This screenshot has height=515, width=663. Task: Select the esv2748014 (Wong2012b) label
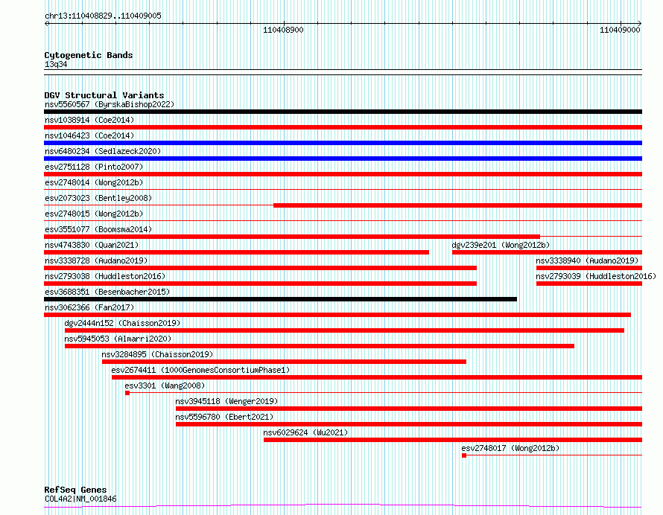click(94, 182)
